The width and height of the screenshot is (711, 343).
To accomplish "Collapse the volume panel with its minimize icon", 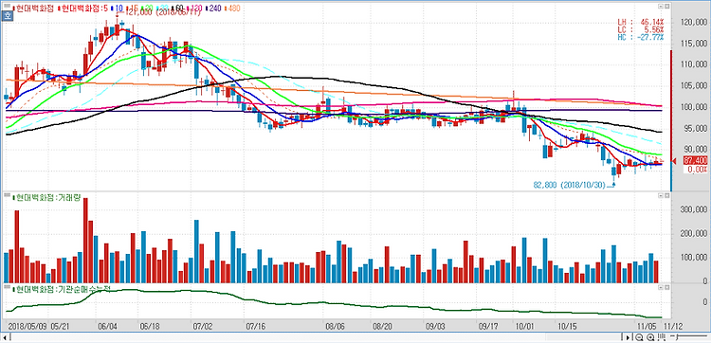I will click(660, 196).
